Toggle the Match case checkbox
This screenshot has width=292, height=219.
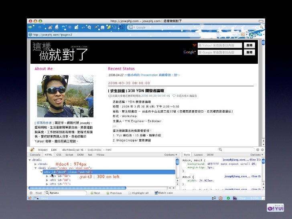(x=156, y=193)
